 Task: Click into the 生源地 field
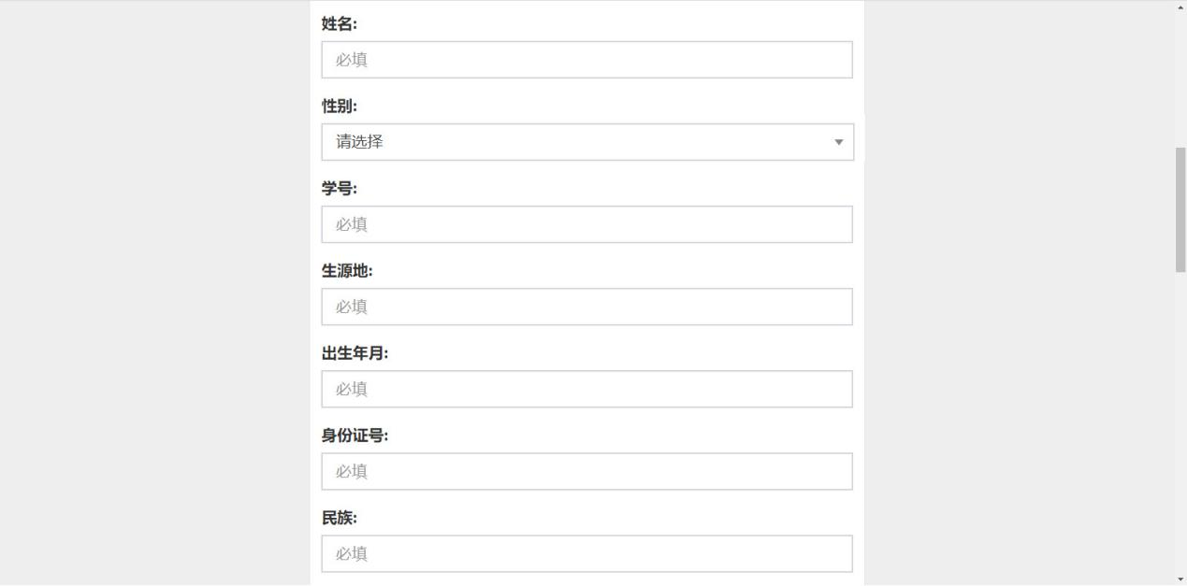click(x=586, y=307)
